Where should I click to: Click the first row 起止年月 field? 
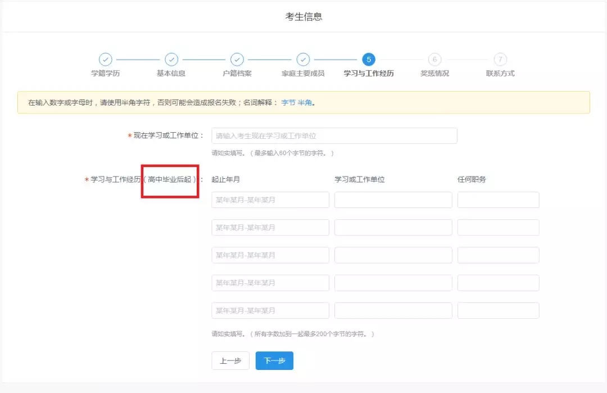(270, 200)
